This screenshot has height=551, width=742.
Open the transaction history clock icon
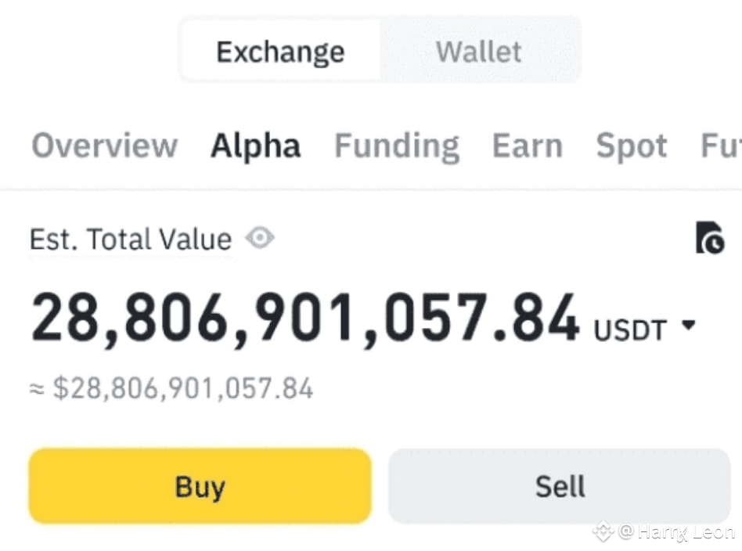coord(710,238)
